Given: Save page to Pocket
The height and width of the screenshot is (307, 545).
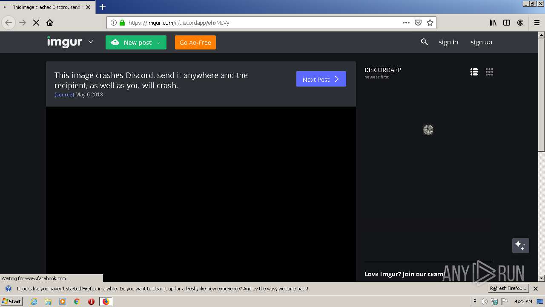Looking at the screenshot, I should tap(418, 23).
